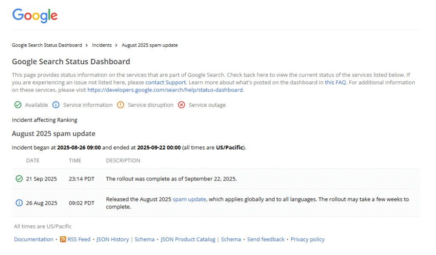
Task: Open the JSON Product Catalog link
Action: pyautogui.click(x=188, y=239)
